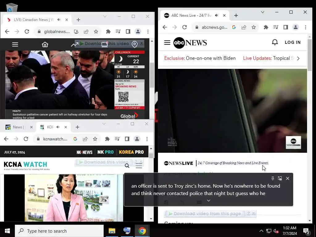Screen dimensions: 316x237
Task: Open profile avatar in ABC News window
Action: (295, 27)
